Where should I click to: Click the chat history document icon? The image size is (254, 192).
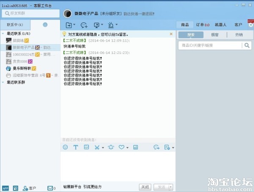click(167, 147)
